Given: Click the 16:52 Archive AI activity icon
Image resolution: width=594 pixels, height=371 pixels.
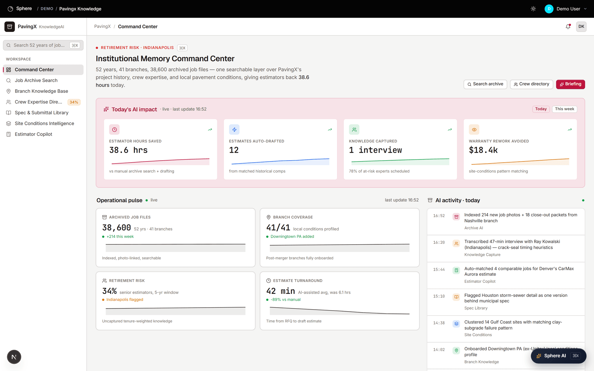Looking at the screenshot, I should 456,217.
